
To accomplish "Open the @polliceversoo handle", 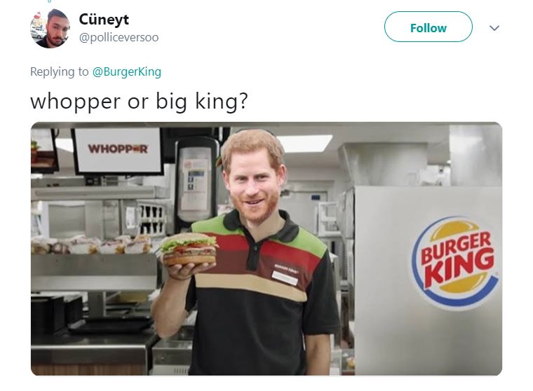I will pyautogui.click(x=119, y=37).
